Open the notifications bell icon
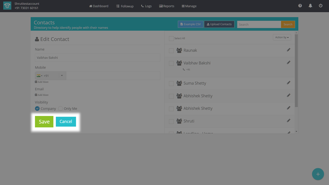Image resolution: width=329 pixels, height=185 pixels. (310, 6)
